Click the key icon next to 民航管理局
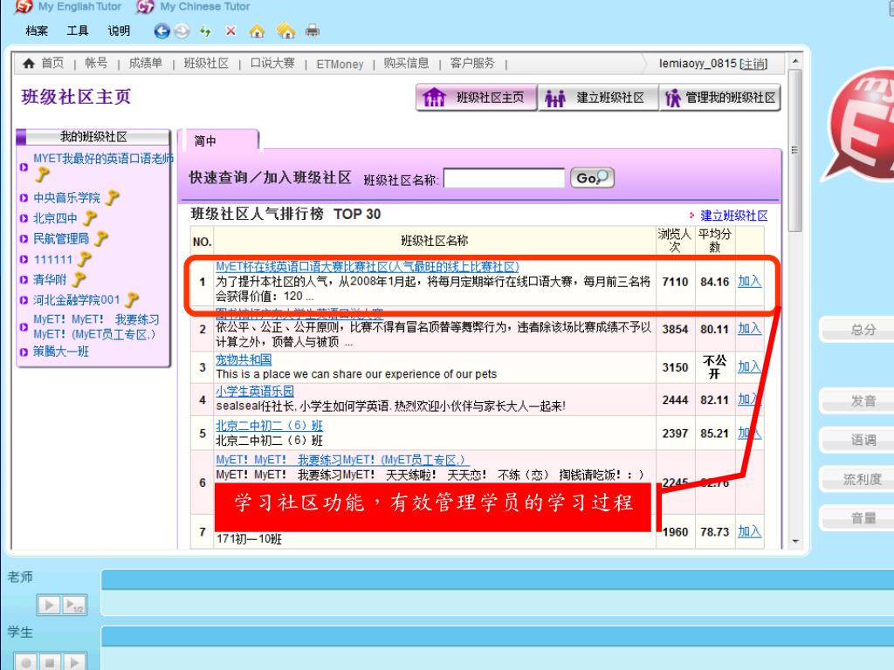The width and height of the screenshot is (894, 670). tap(101, 239)
